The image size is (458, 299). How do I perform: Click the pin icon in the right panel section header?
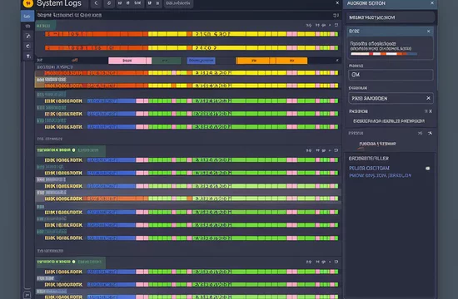tap(430, 133)
